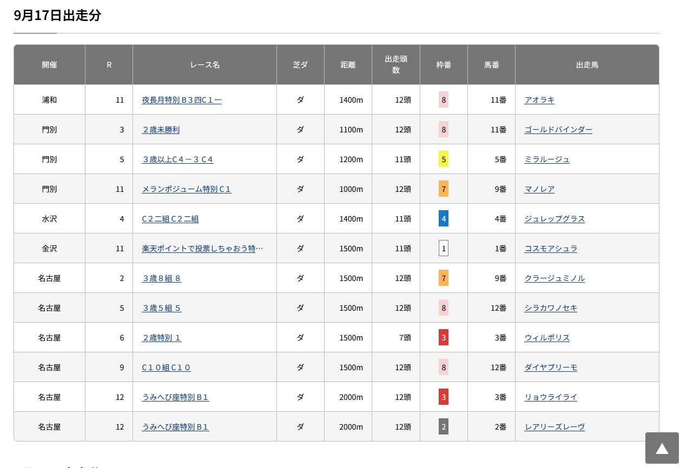Click the 馬番 column header
The width and height of the screenshot is (680, 468).
(x=491, y=65)
